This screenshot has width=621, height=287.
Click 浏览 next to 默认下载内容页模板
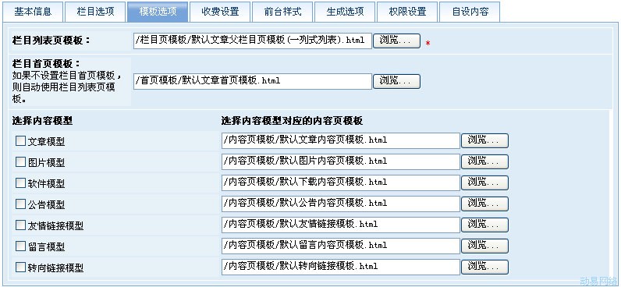click(x=484, y=182)
